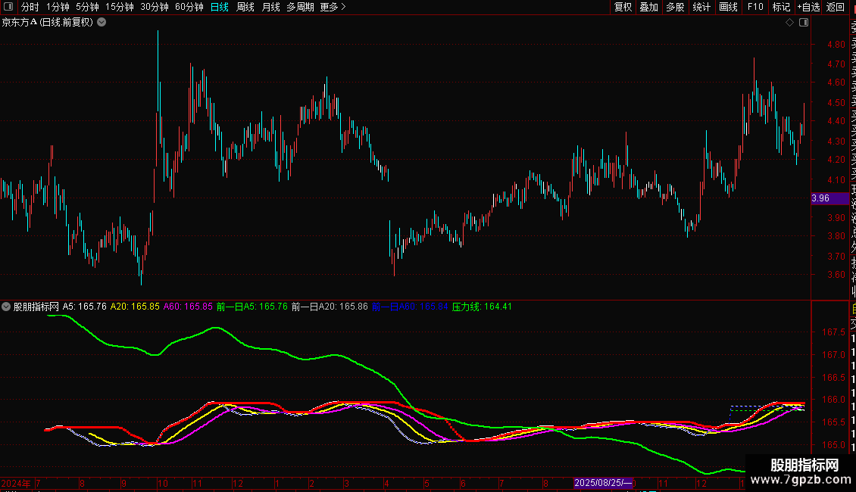
Task: Switch to 日线 daily chart
Action: click(220, 7)
